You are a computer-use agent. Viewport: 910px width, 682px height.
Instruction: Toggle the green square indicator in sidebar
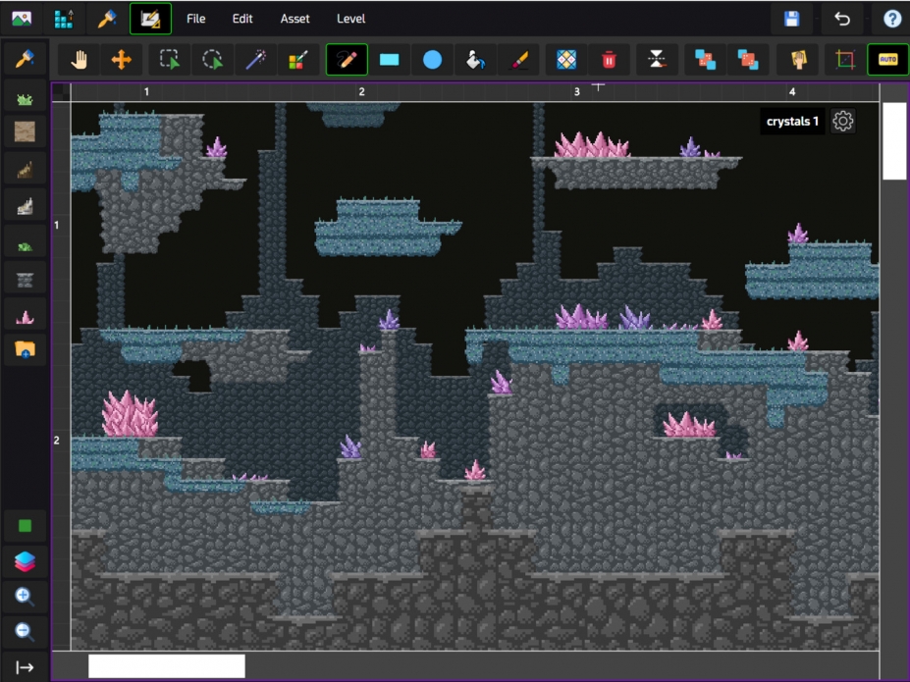click(x=26, y=526)
